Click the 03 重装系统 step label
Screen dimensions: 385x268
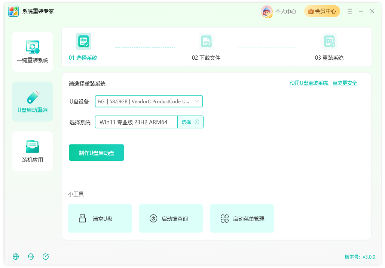coord(329,58)
